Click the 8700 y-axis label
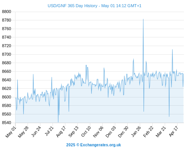Screen dimensions: 187x151 pyautogui.click(x=6, y=54)
